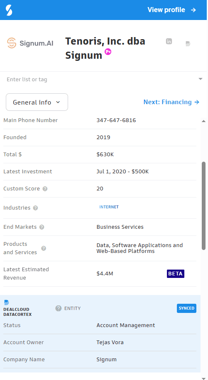Click the pink P+ badge next to Signum

point(108,52)
